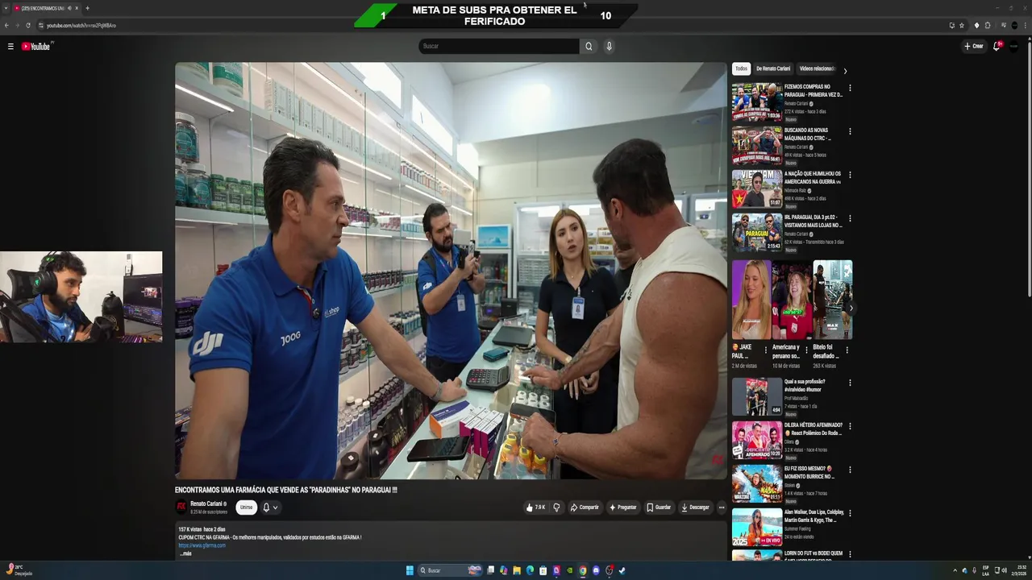Open Alan Walker, Dua Lipa live stream
Image resolution: width=1032 pixels, height=580 pixels.
pyautogui.click(x=757, y=527)
